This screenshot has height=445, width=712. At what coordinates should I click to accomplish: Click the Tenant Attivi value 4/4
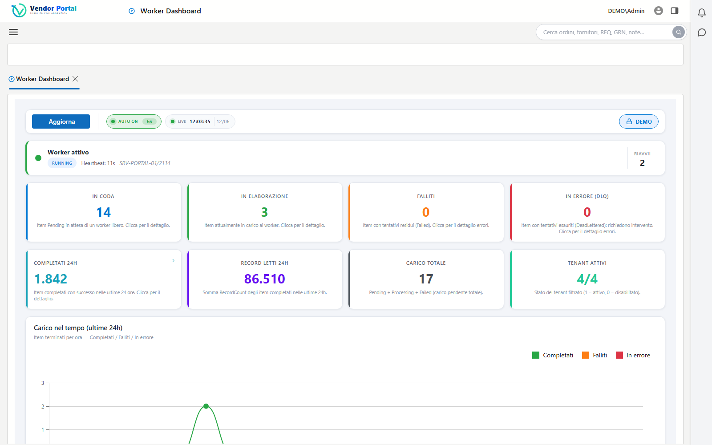click(x=587, y=279)
